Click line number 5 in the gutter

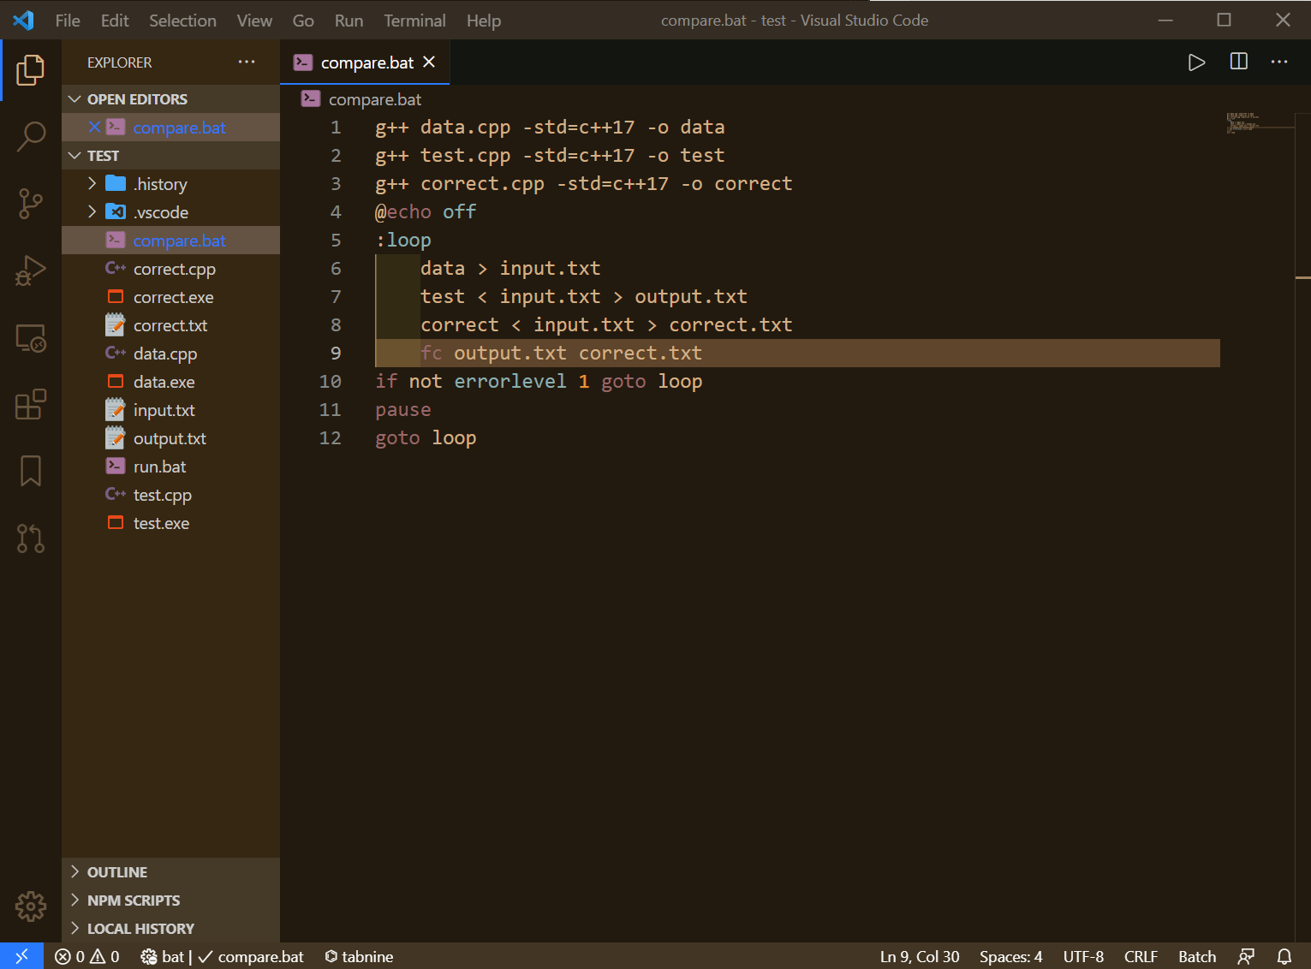336,240
